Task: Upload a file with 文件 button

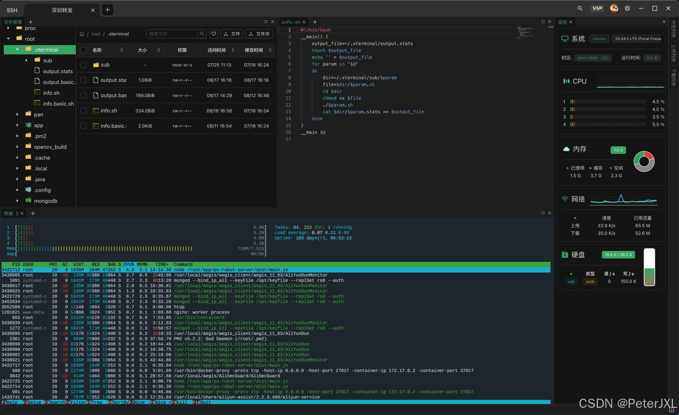Action: (232, 34)
